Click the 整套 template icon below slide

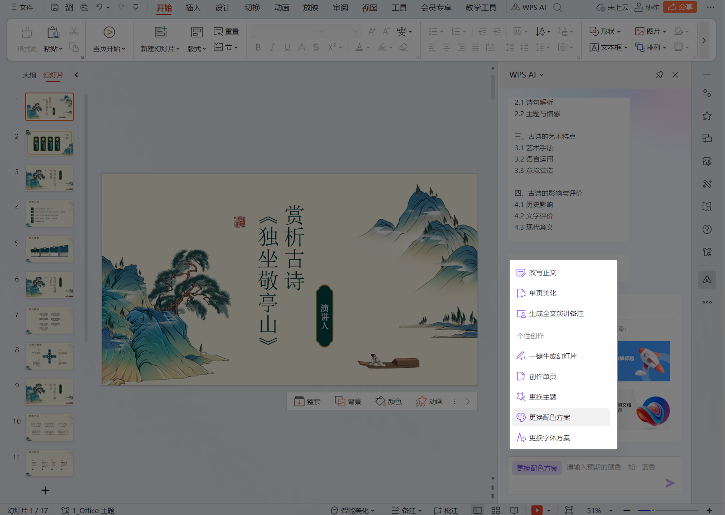pos(299,401)
